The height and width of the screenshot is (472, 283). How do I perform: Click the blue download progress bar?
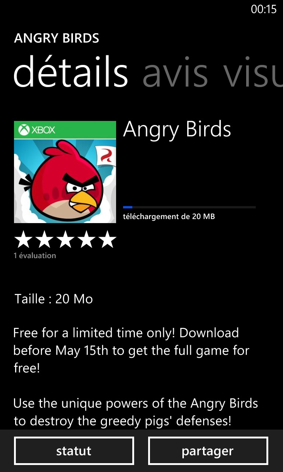[x=189, y=207]
